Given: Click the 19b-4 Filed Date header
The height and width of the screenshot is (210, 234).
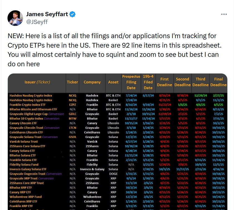Looking at the screenshot, I should point(148,82).
